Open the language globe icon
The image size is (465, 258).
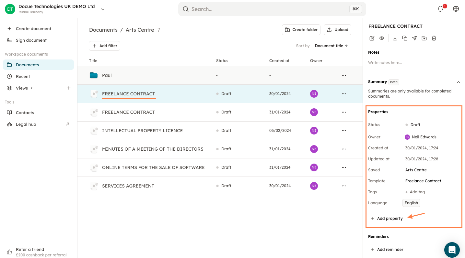point(456,9)
